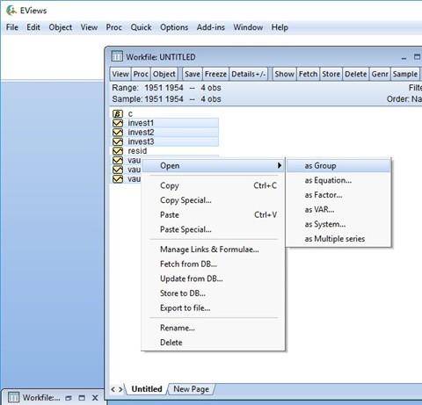Image resolution: width=422 pixels, height=405 pixels.
Task: Click the Delete toolbar button
Action: [x=356, y=74]
